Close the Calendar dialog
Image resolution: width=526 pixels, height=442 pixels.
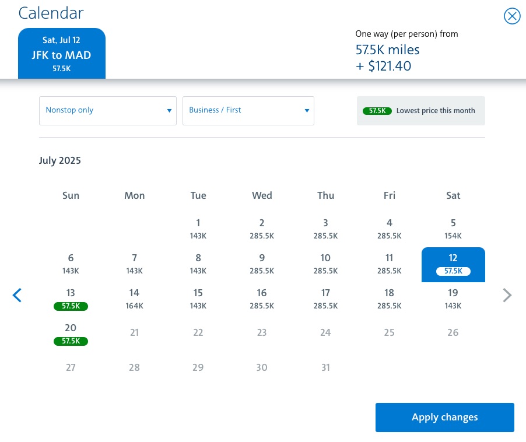click(x=512, y=16)
